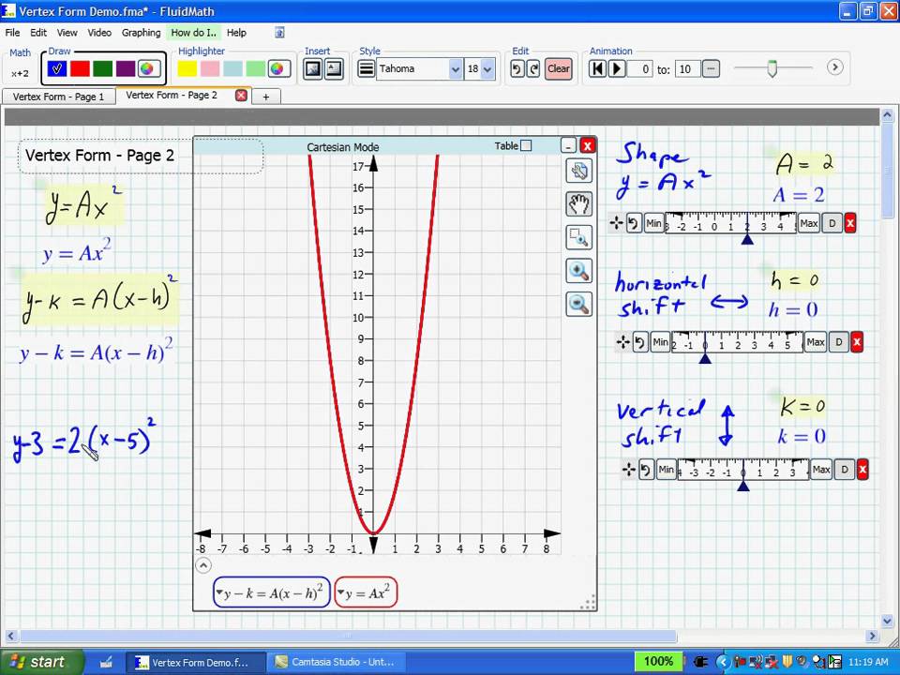
Task: Open the Video menu
Action: [99, 33]
